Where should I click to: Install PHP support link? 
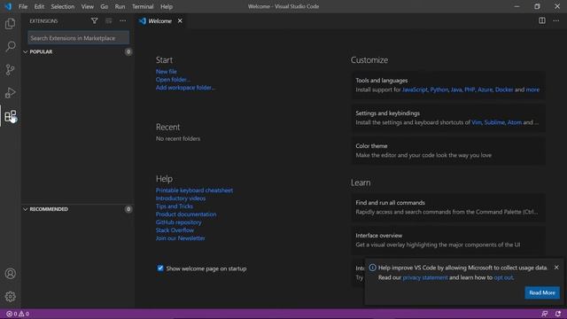470,89
